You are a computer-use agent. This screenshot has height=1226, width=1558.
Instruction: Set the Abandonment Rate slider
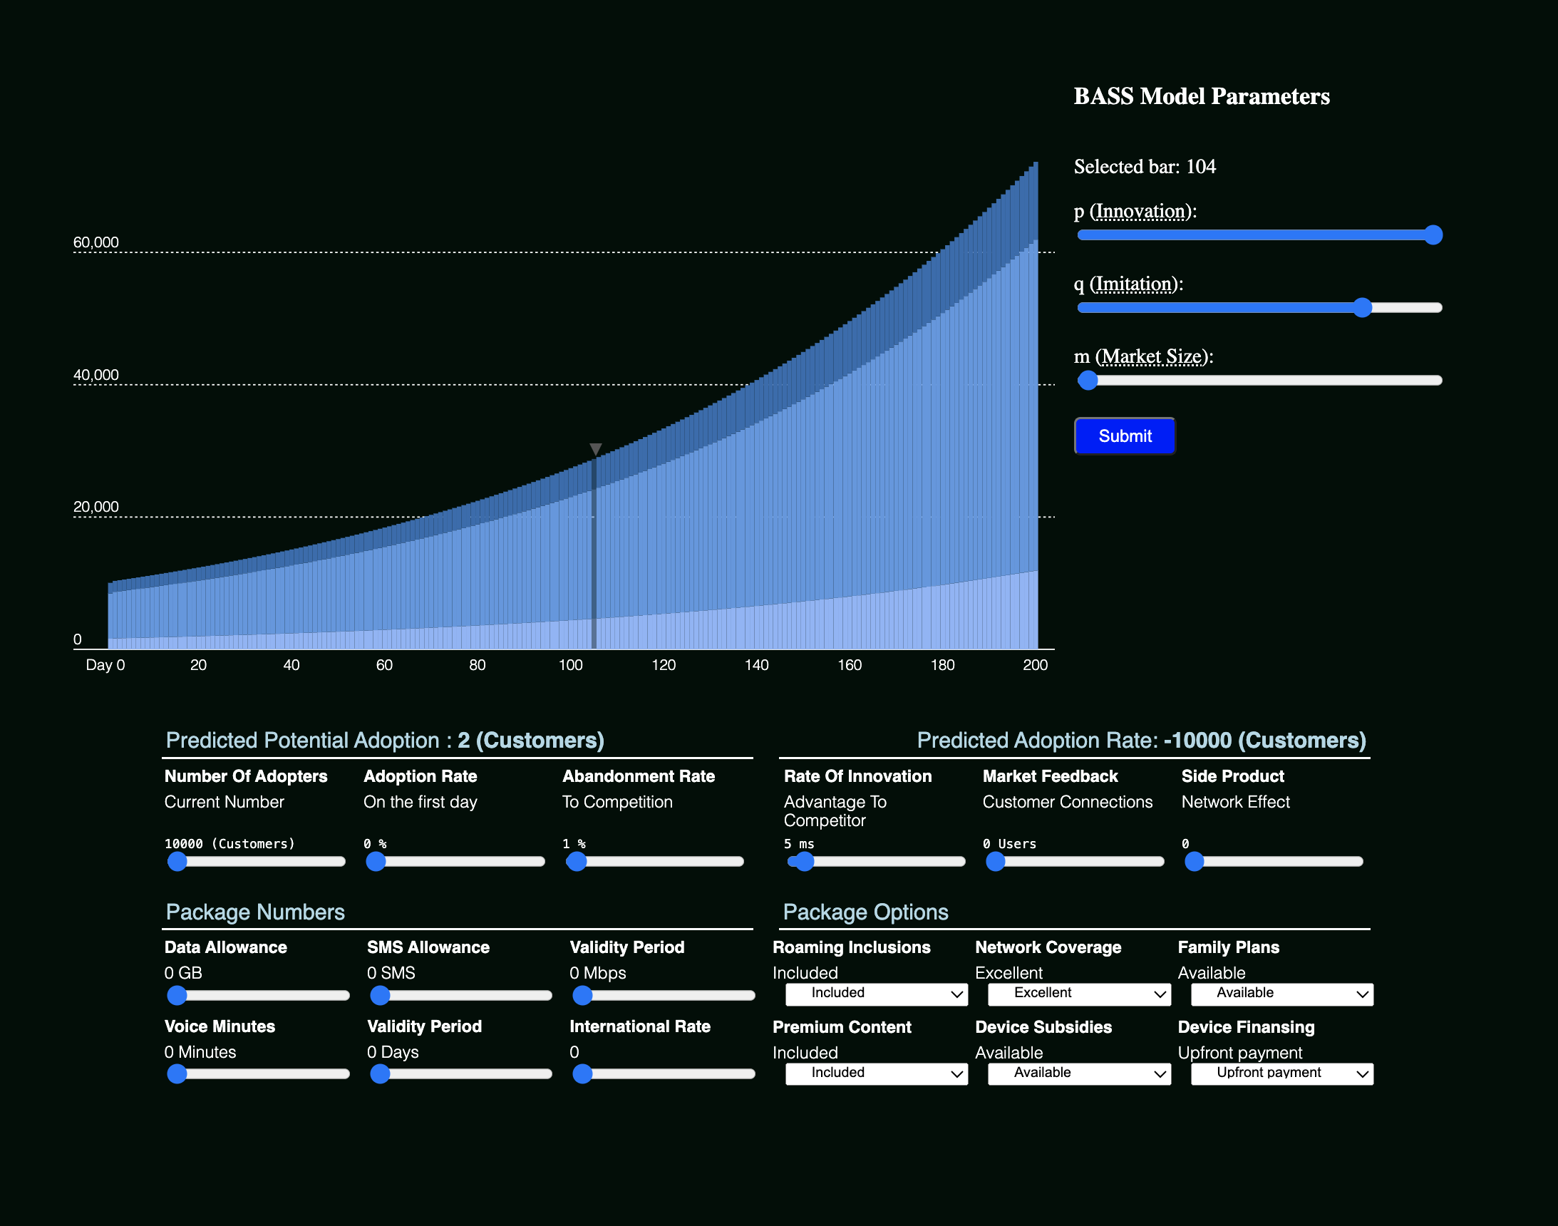coord(654,861)
